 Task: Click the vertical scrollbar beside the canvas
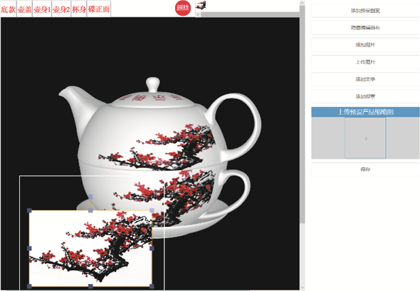[x=302, y=120]
